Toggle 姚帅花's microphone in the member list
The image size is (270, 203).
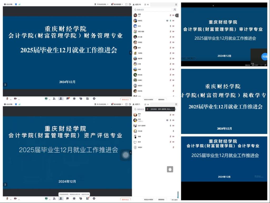pos(170,21)
